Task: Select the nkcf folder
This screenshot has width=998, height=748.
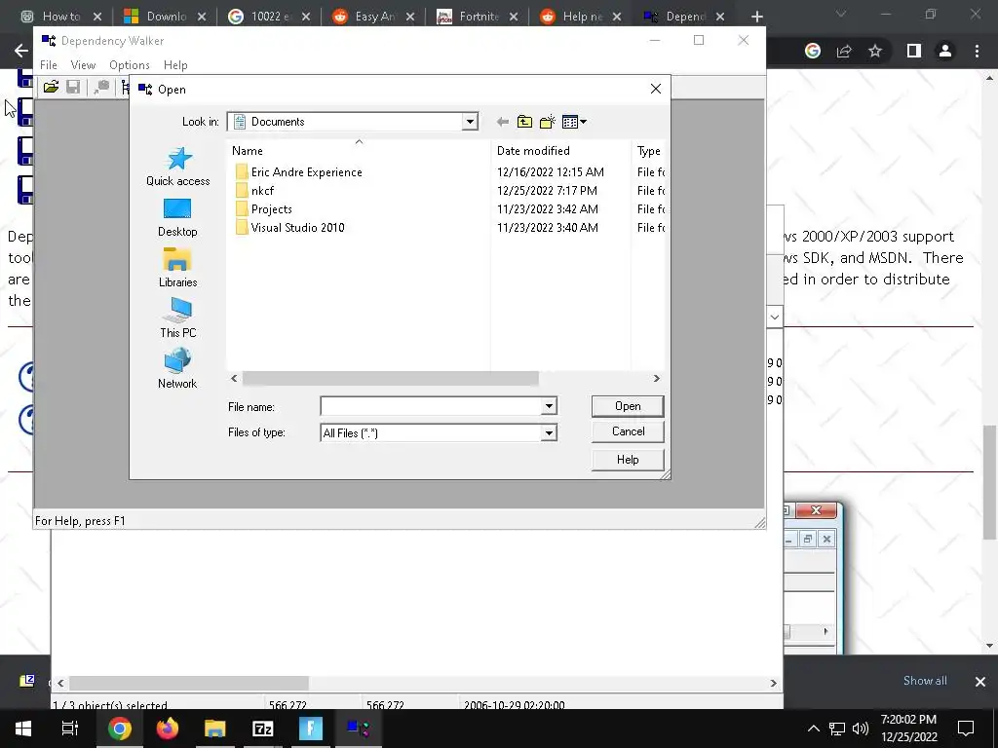Action: coord(254,190)
